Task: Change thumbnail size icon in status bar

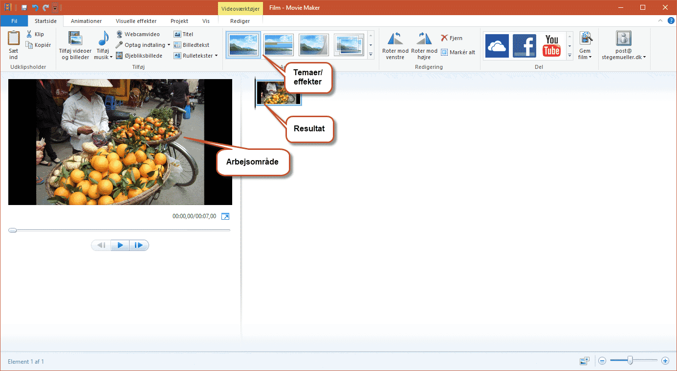Action: click(585, 361)
